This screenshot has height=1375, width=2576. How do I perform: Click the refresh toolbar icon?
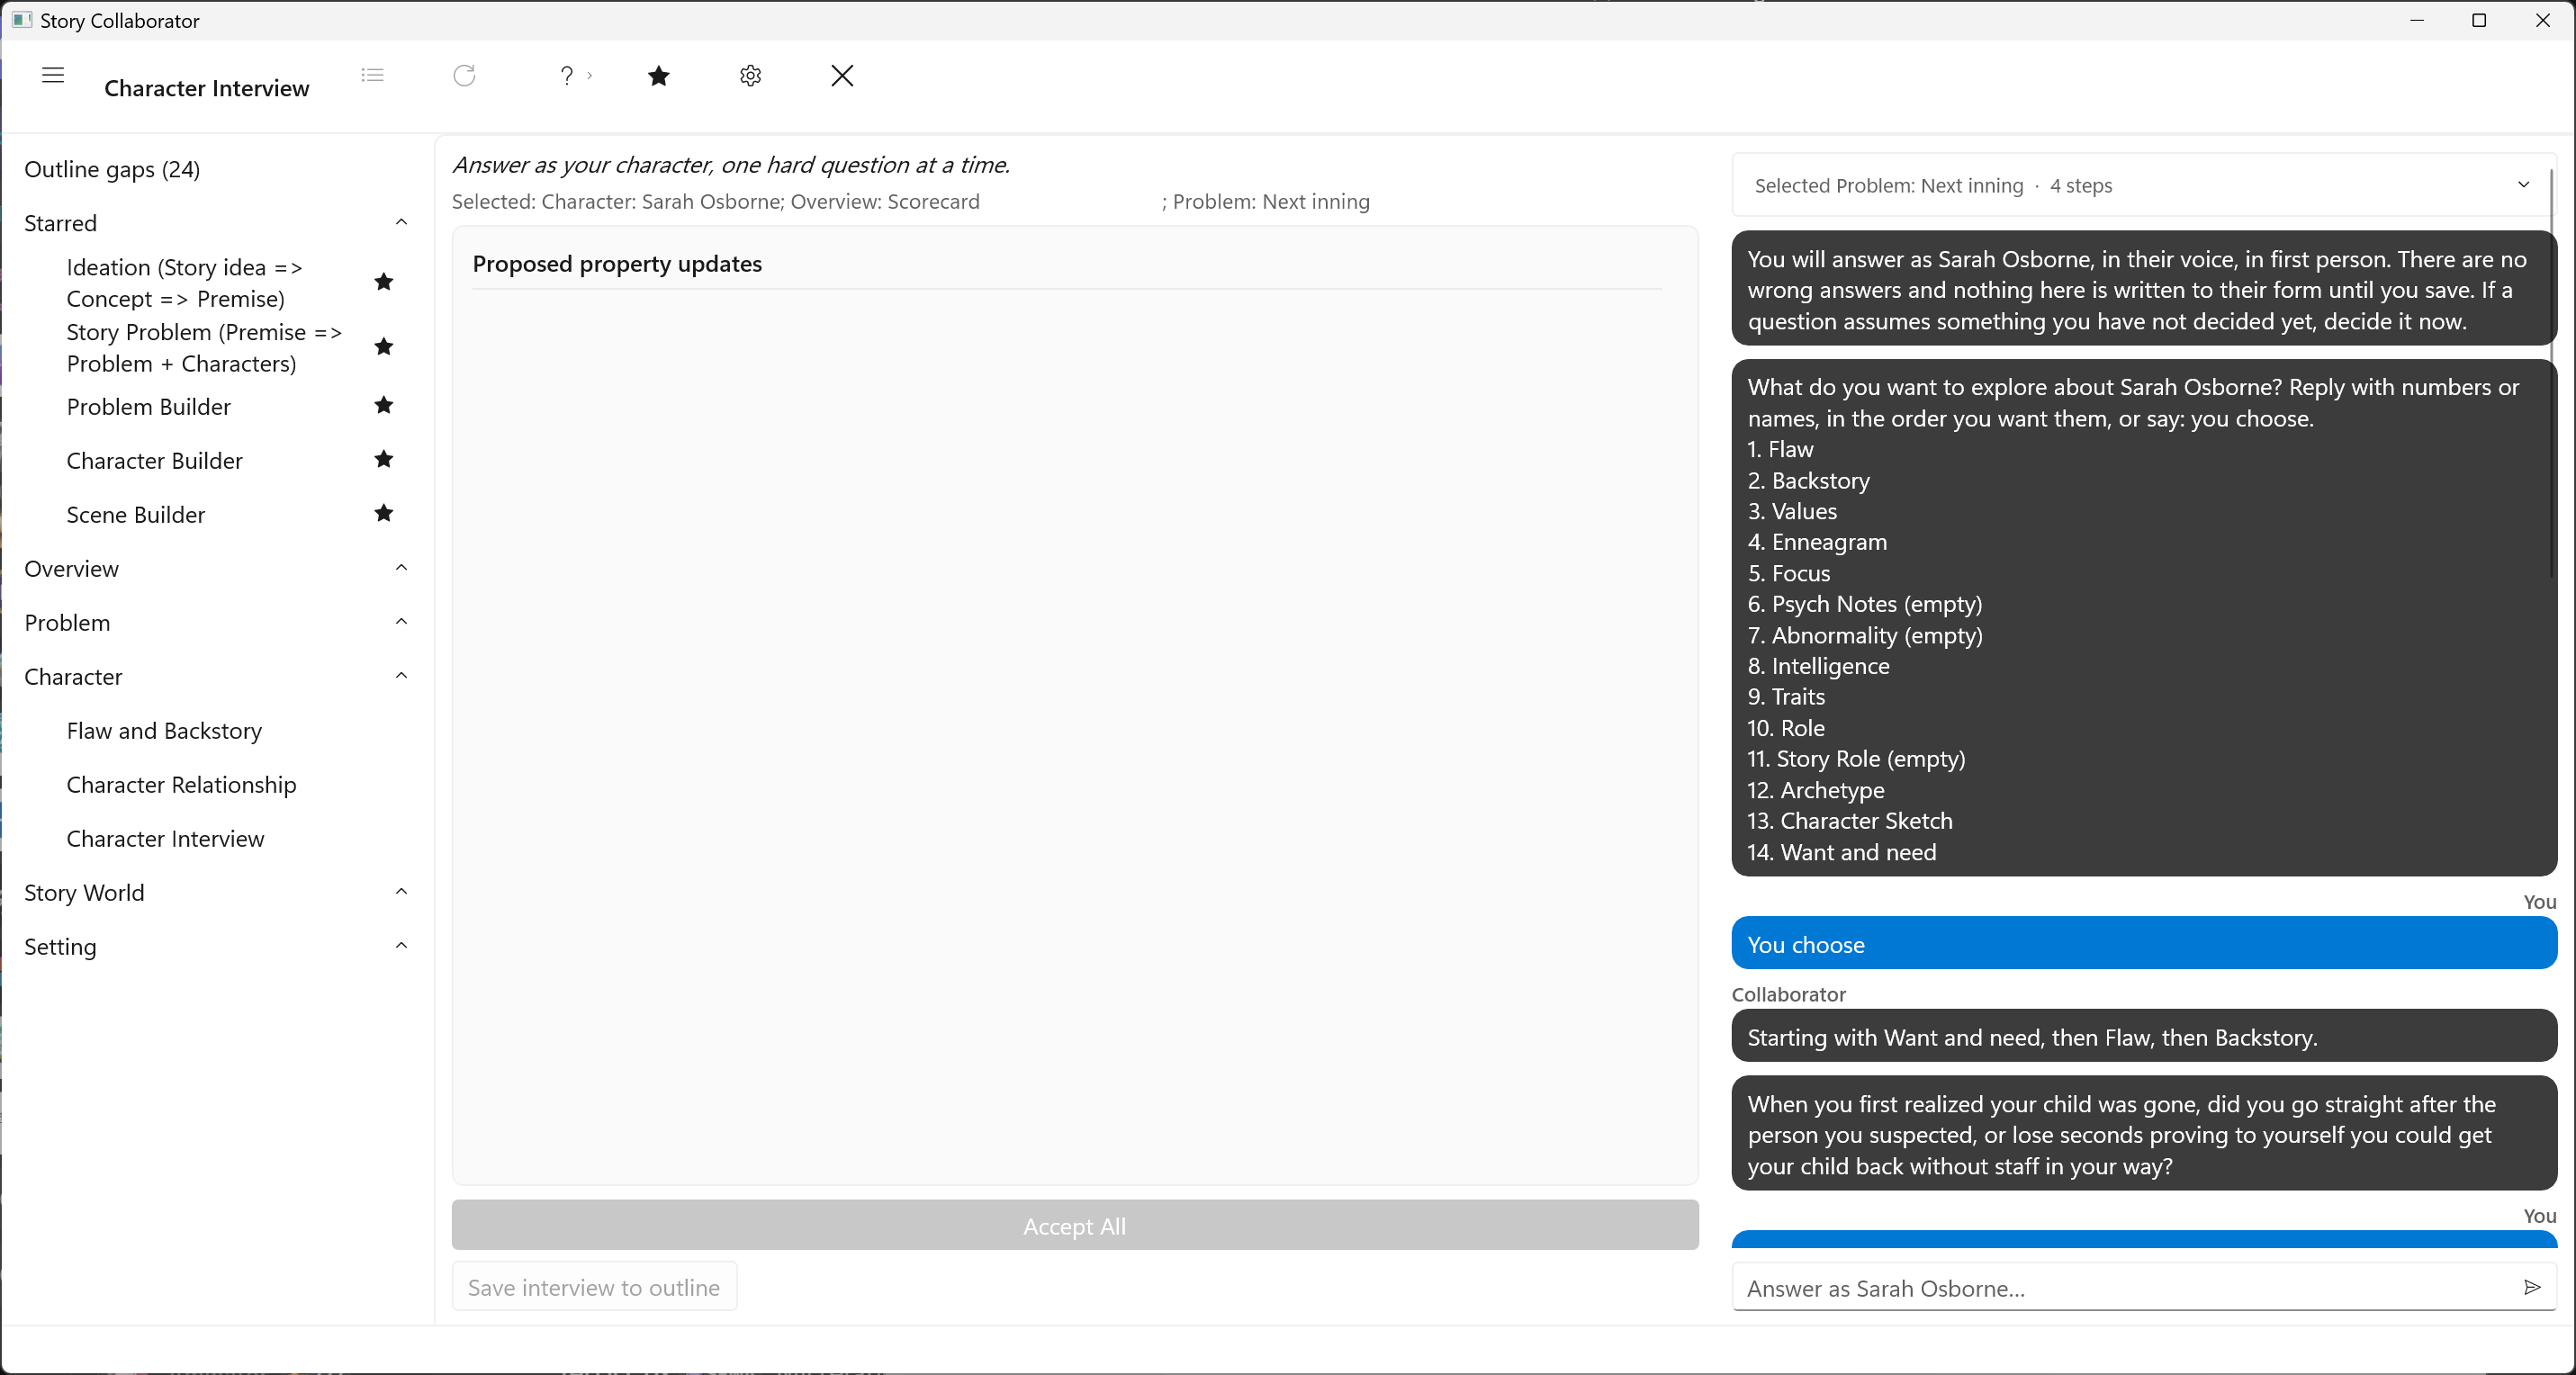tap(464, 75)
